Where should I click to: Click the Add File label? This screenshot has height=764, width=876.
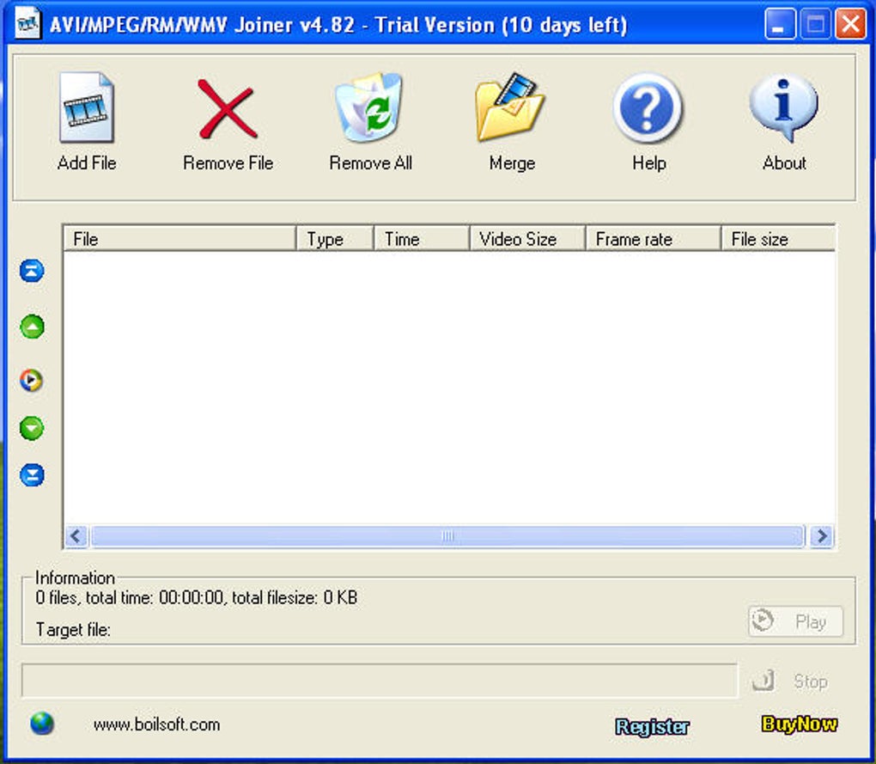tap(87, 162)
